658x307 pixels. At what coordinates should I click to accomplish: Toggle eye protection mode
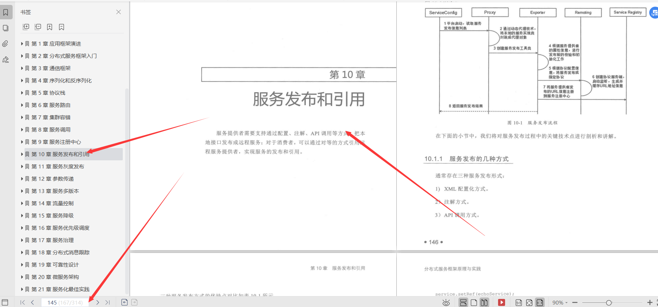click(x=446, y=302)
